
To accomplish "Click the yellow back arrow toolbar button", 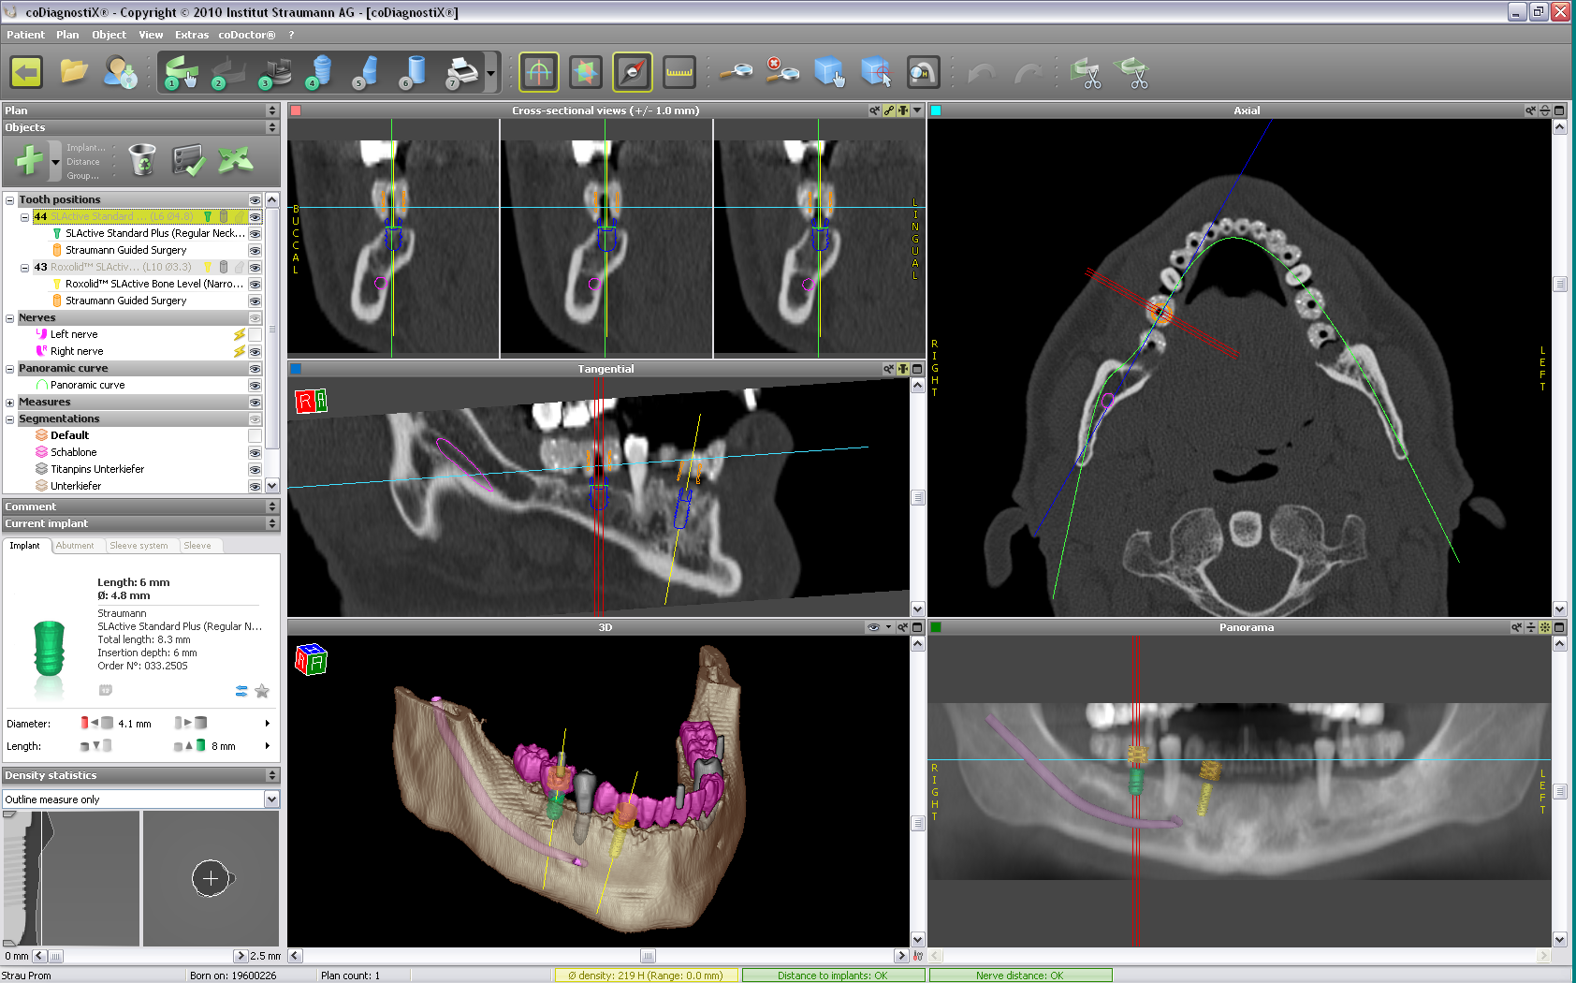I will pos(26,72).
